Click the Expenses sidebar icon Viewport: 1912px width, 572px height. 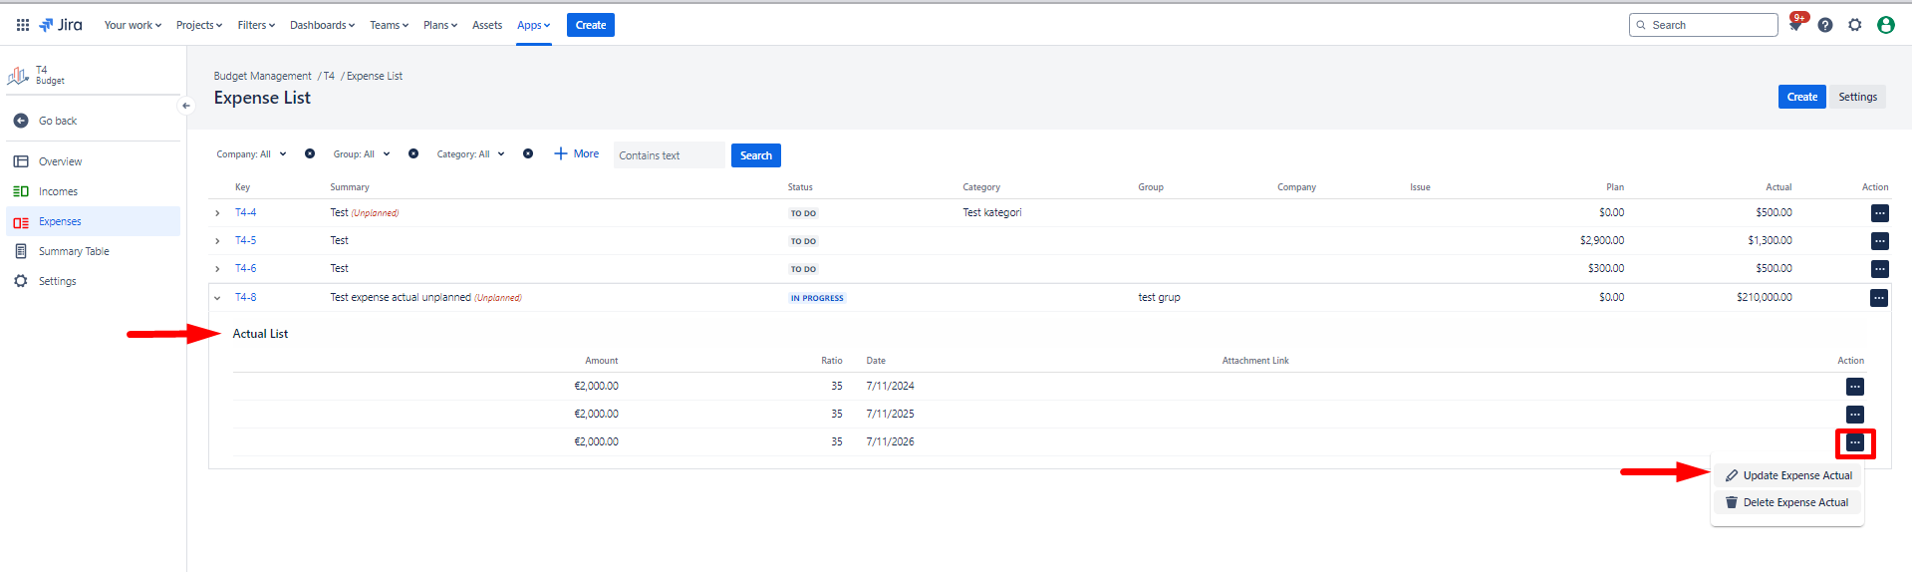click(x=21, y=221)
